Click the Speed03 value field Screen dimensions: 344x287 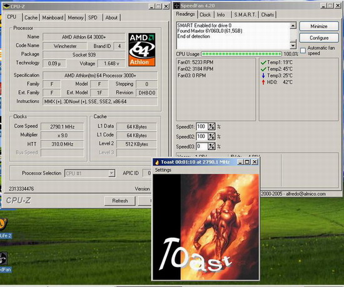[201, 146]
